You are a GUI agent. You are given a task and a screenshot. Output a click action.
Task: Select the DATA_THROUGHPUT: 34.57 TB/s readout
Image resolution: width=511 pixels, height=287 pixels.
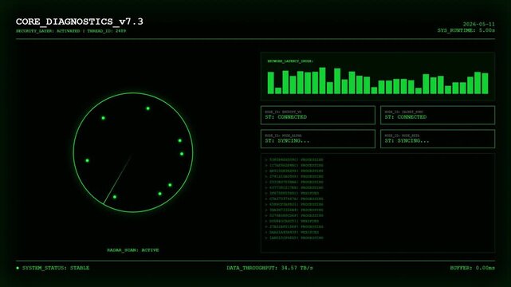coord(269,268)
